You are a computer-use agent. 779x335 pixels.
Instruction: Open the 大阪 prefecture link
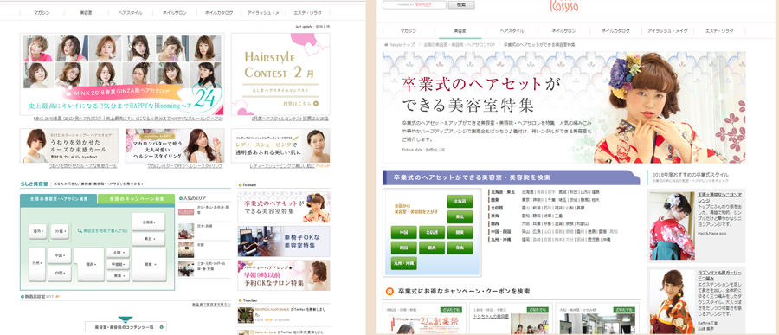pyautogui.click(x=526, y=223)
